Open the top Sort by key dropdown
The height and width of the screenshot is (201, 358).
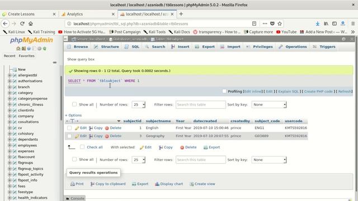pyautogui.click(x=269, y=104)
